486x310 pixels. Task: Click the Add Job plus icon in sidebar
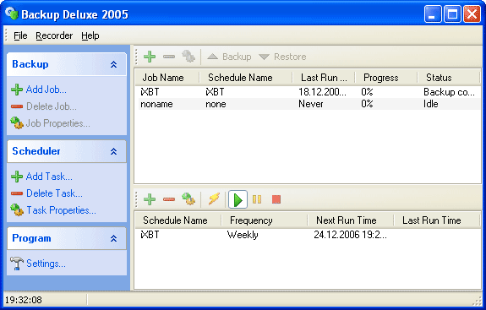(17, 90)
